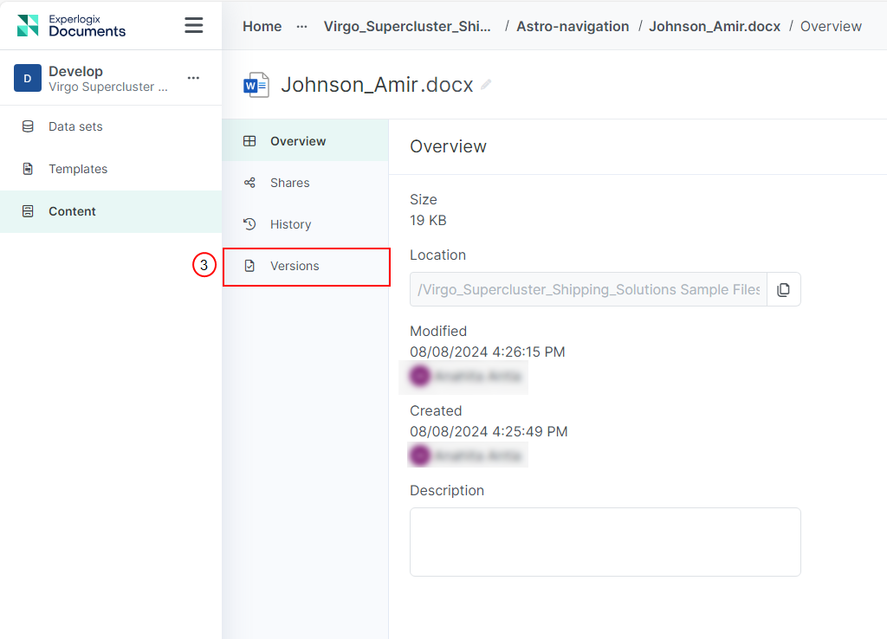Image resolution: width=887 pixels, height=639 pixels.
Task: Switch to the Overview tab
Action: point(306,141)
